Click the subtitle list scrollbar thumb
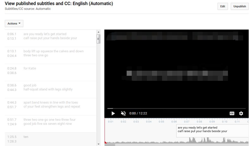 click(x=99, y=39)
